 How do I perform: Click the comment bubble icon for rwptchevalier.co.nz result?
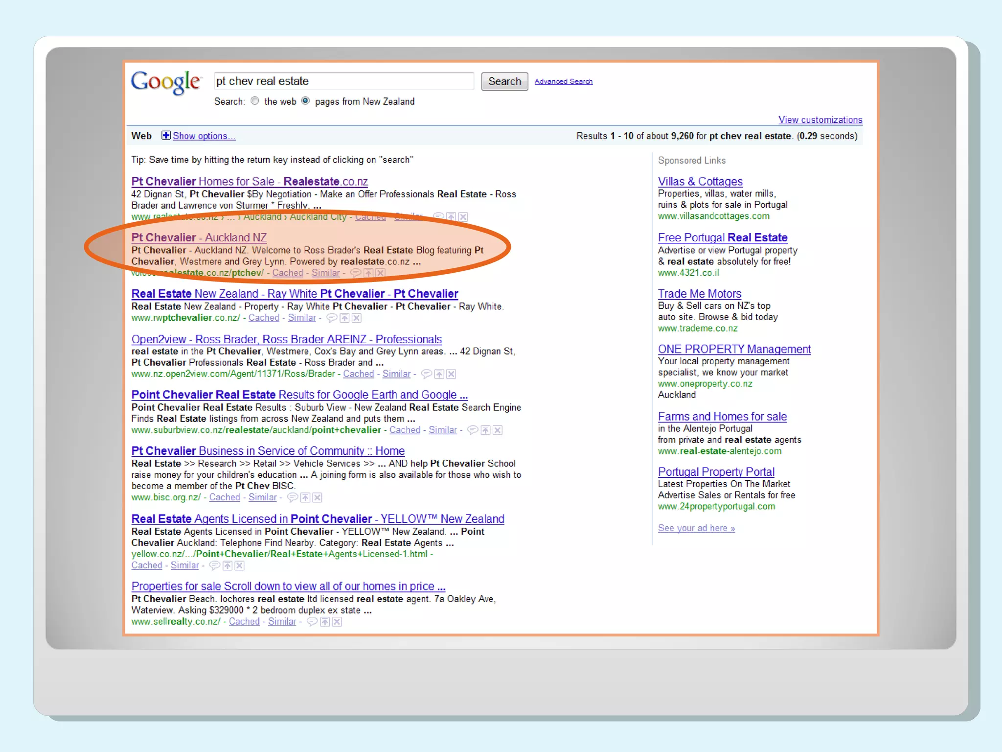point(332,318)
